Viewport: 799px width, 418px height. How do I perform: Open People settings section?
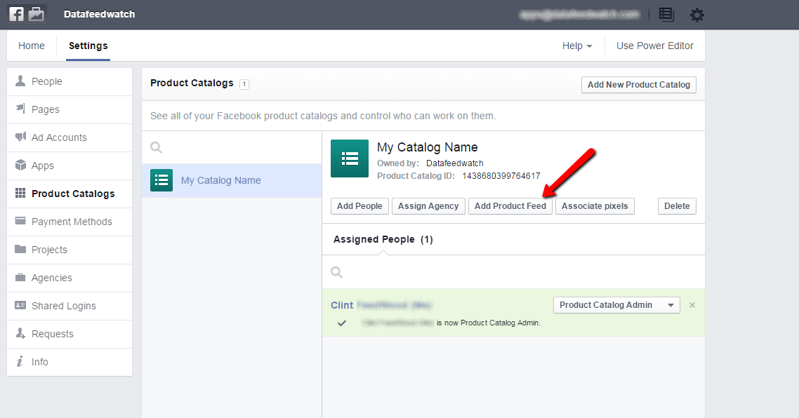(70, 81)
